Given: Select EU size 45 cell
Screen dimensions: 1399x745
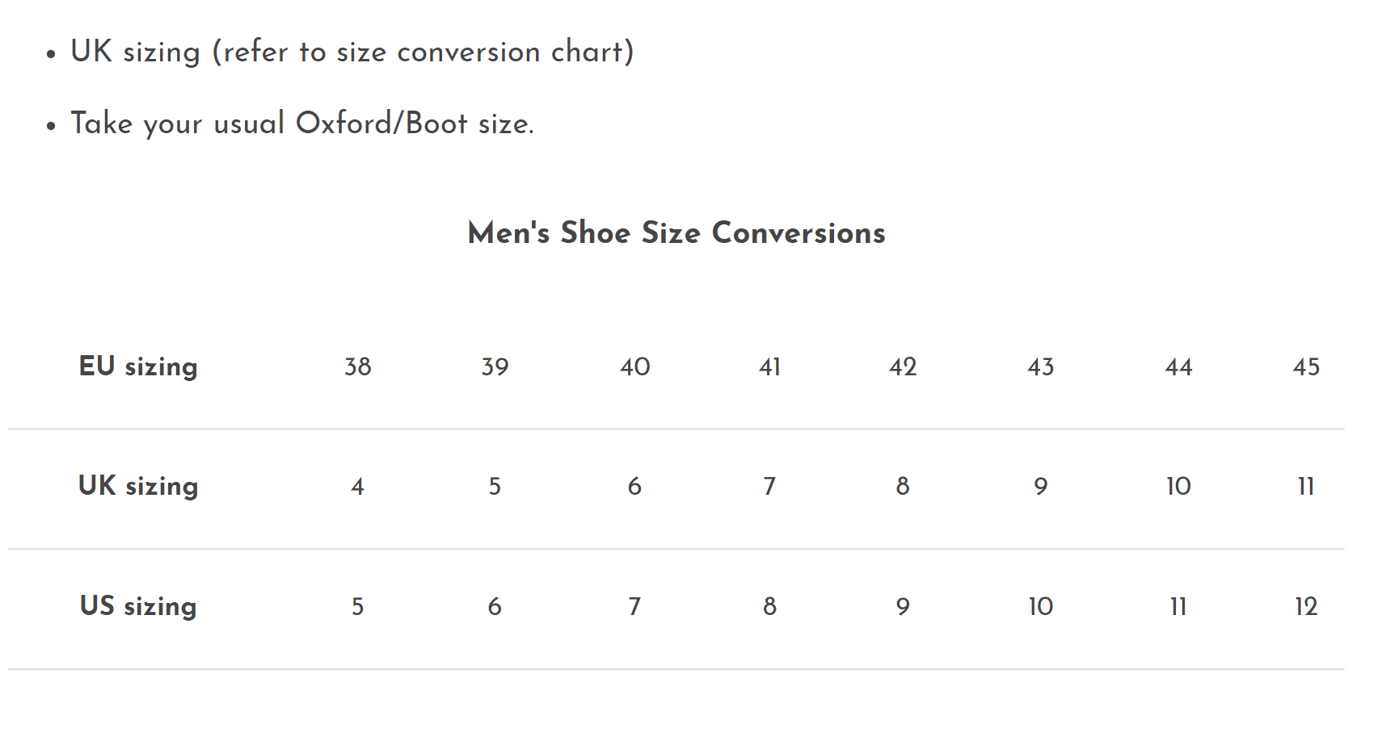Looking at the screenshot, I should click(x=1306, y=367).
